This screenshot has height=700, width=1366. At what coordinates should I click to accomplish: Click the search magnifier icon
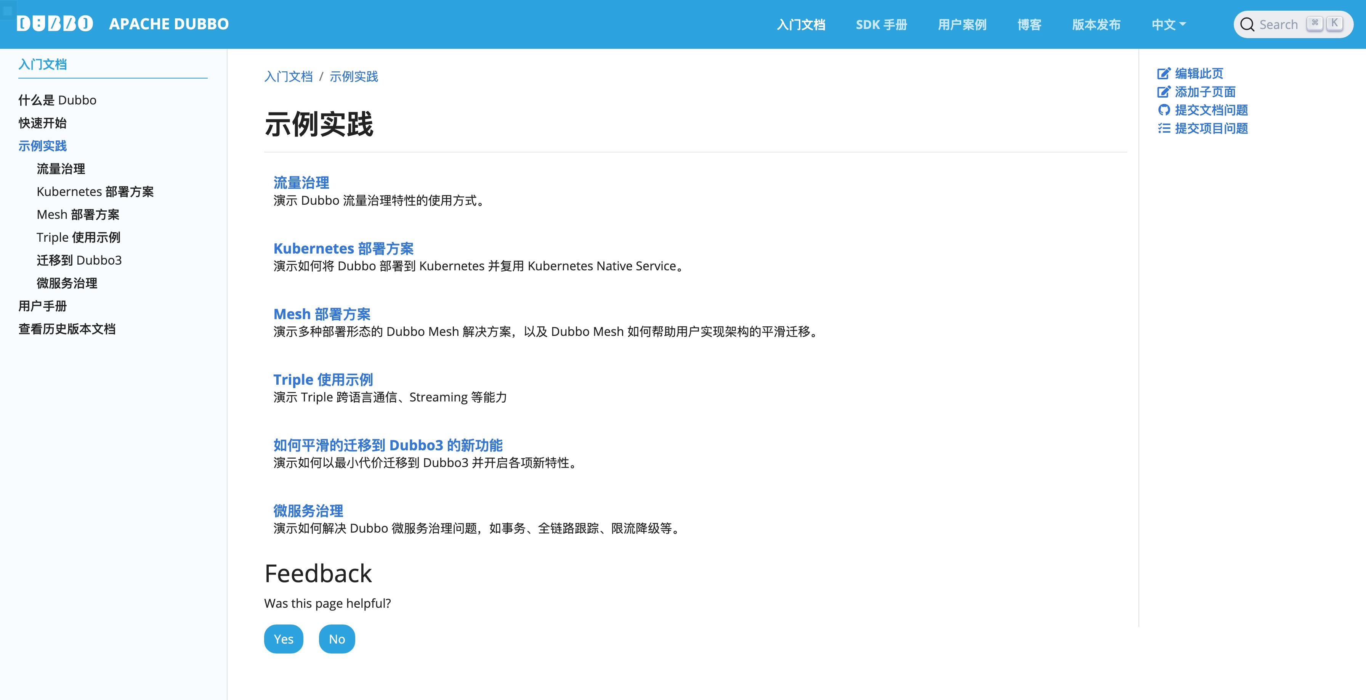click(x=1247, y=25)
